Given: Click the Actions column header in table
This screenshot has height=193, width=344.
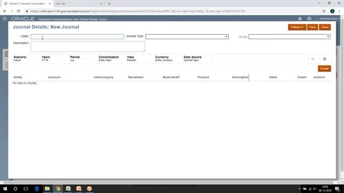Looking at the screenshot, I should pos(319,77).
